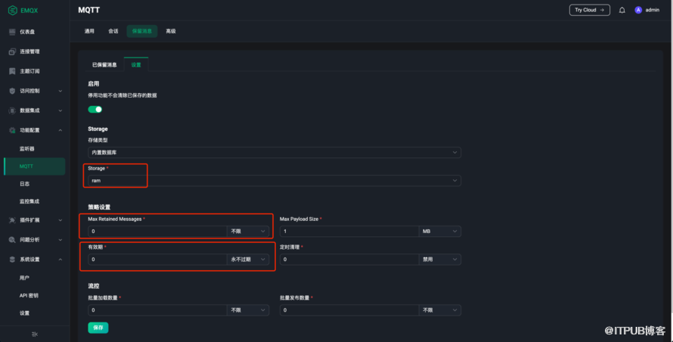Open 监控集成 in the sidebar
673x342 pixels.
[29, 201]
